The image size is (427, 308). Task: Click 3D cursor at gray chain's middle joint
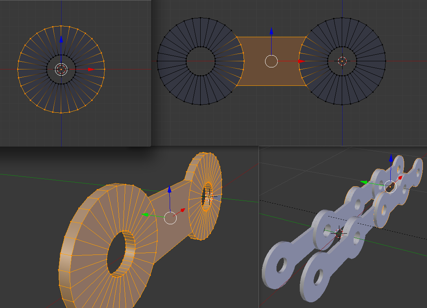tap(339, 234)
